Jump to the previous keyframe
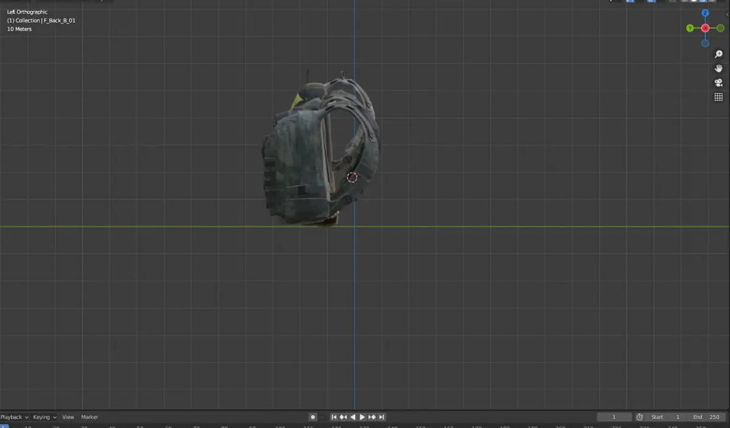730x428 pixels. click(x=343, y=417)
